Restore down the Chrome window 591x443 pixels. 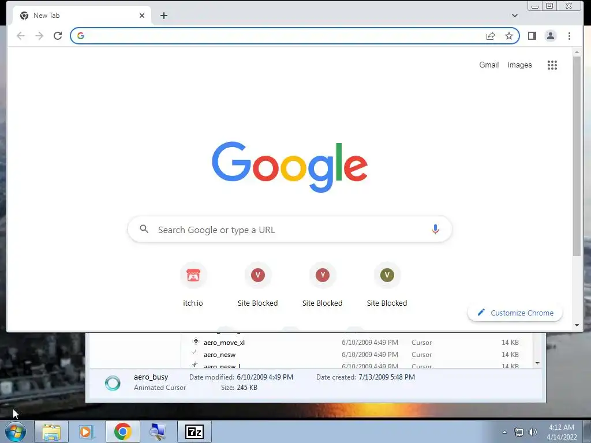click(549, 6)
